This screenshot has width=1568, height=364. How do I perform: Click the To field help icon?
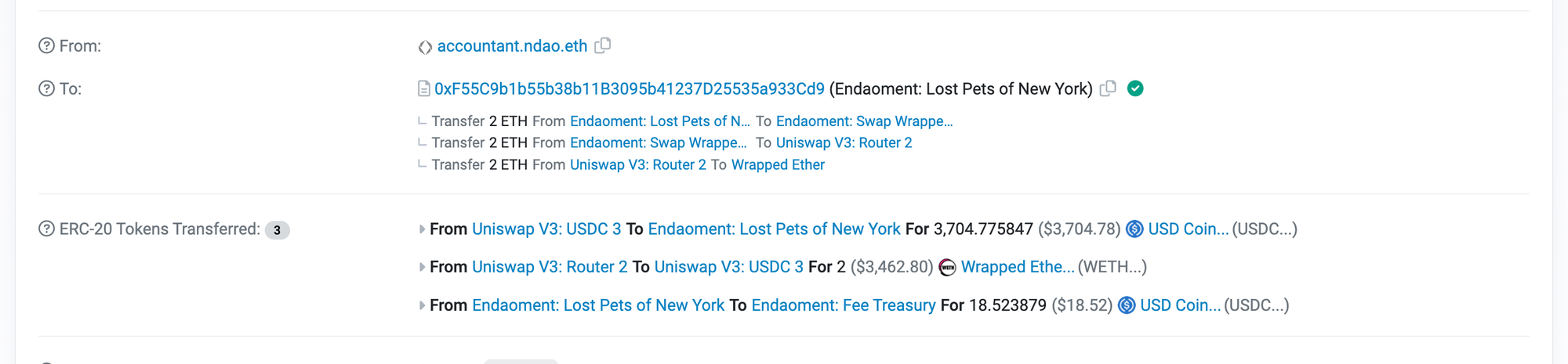47,89
